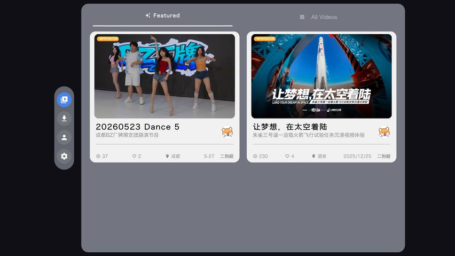Click the location pin for 酒泉

pyautogui.click(x=313, y=156)
